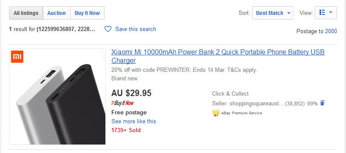Click the seller feedback badge icon

tap(323, 103)
